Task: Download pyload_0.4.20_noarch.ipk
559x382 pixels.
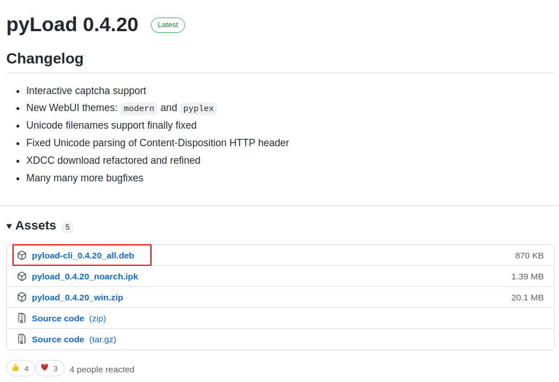Action: [85, 276]
